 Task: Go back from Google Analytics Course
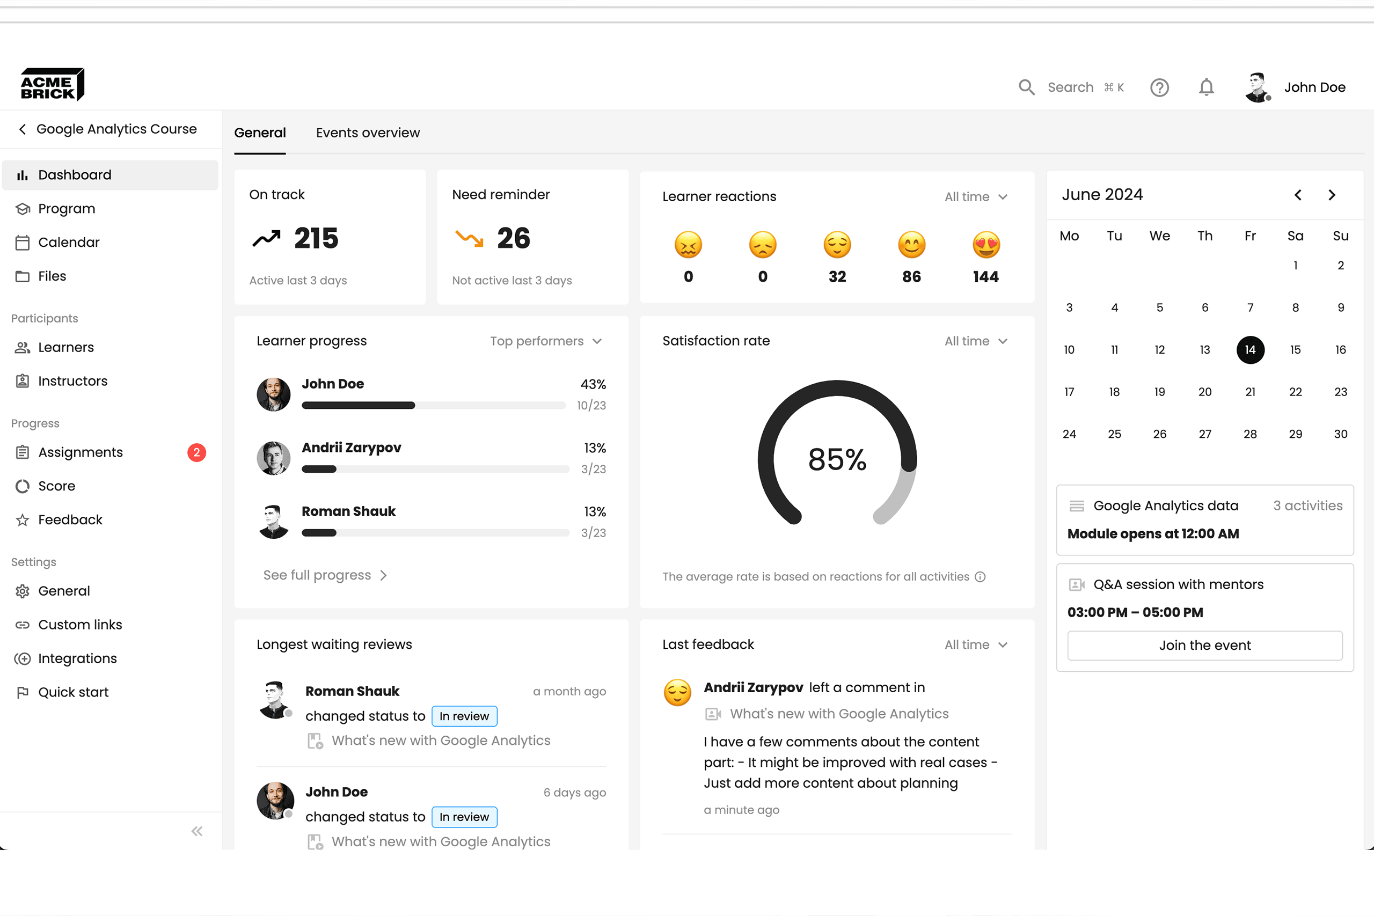[23, 129]
